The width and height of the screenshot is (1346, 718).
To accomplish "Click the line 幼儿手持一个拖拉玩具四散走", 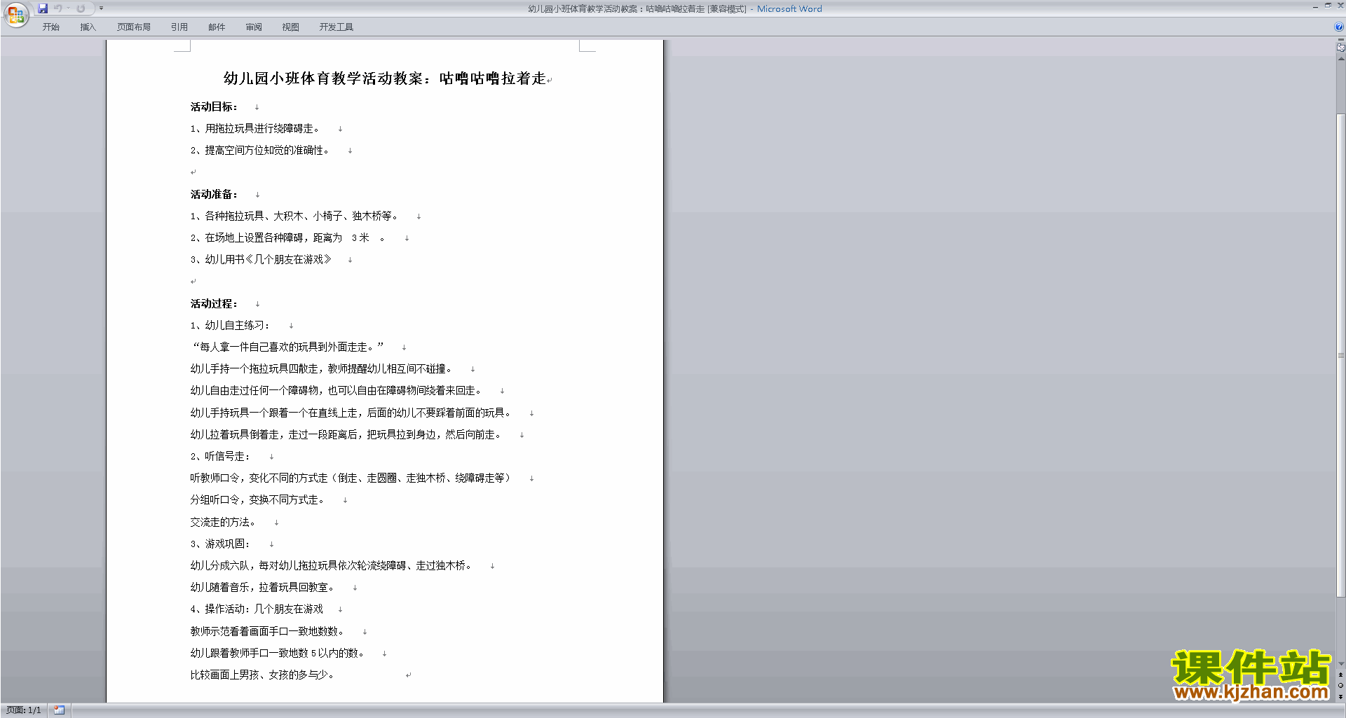I will pos(322,369).
